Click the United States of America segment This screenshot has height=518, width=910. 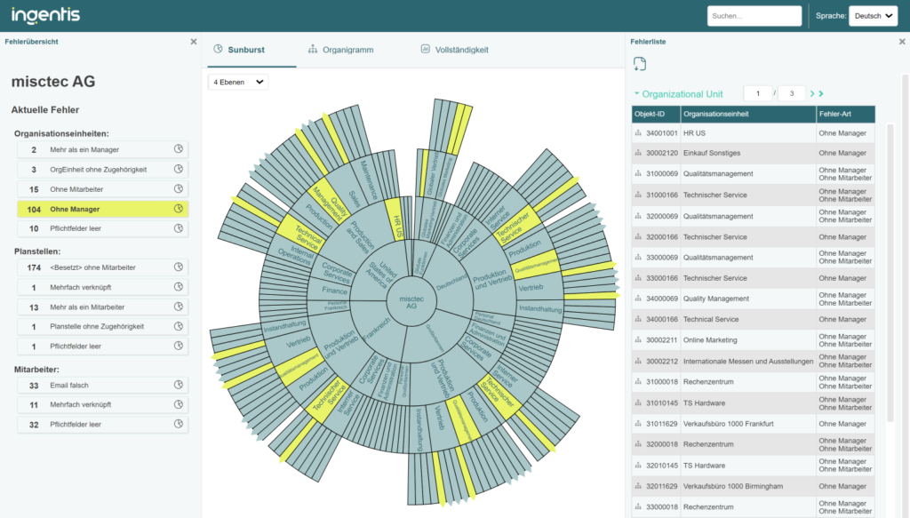click(382, 273)
